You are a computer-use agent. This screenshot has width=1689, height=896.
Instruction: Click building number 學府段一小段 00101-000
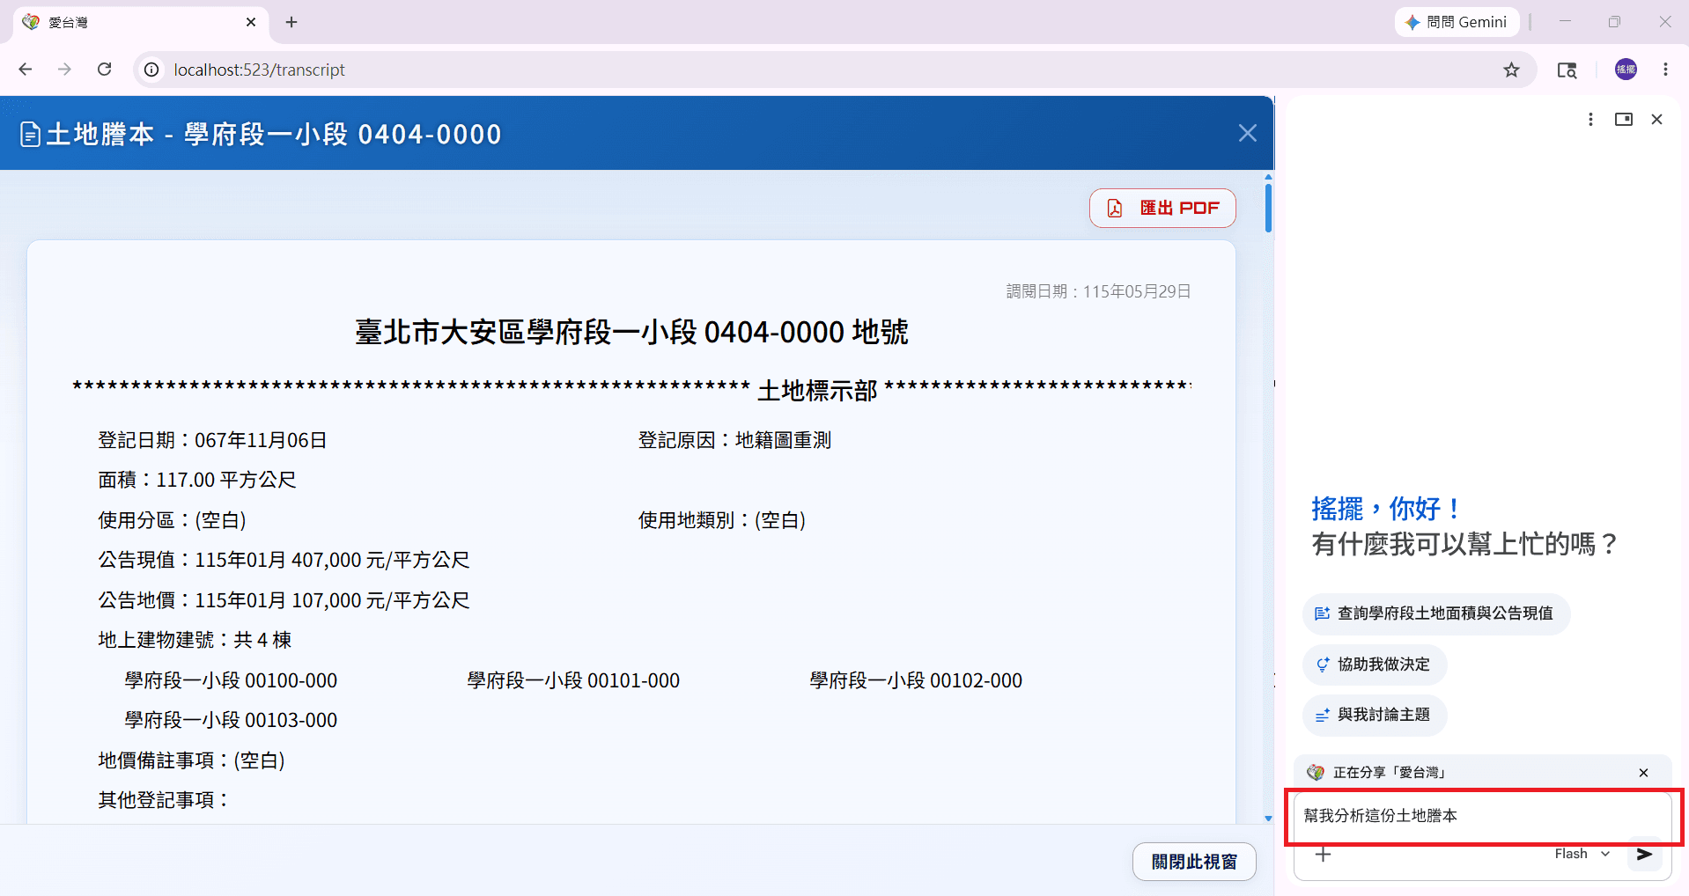pyautogui.click(x=573, y=680)
